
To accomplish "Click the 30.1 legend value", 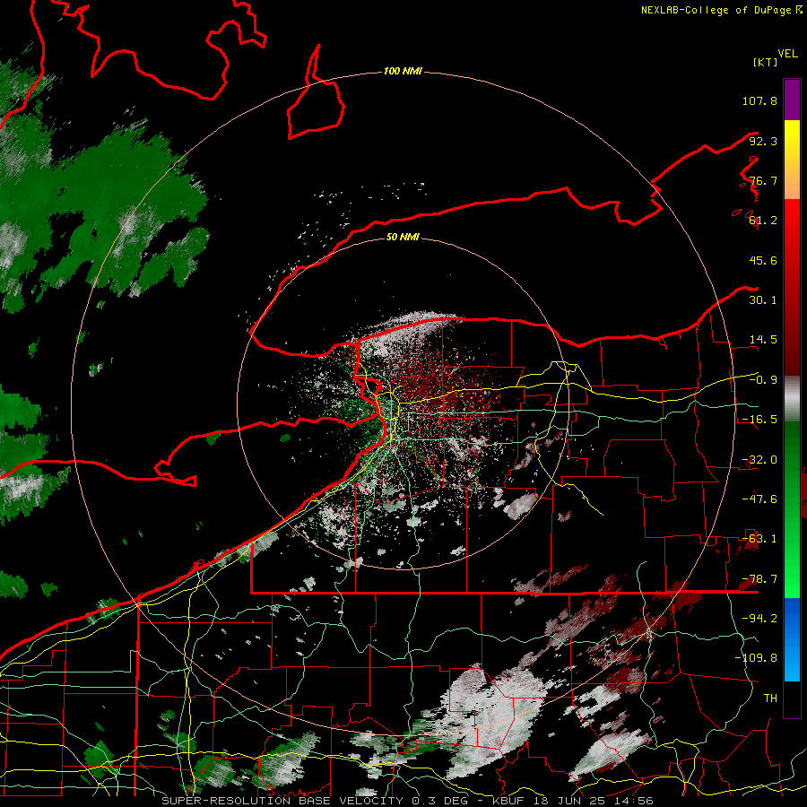I will 763,300.
